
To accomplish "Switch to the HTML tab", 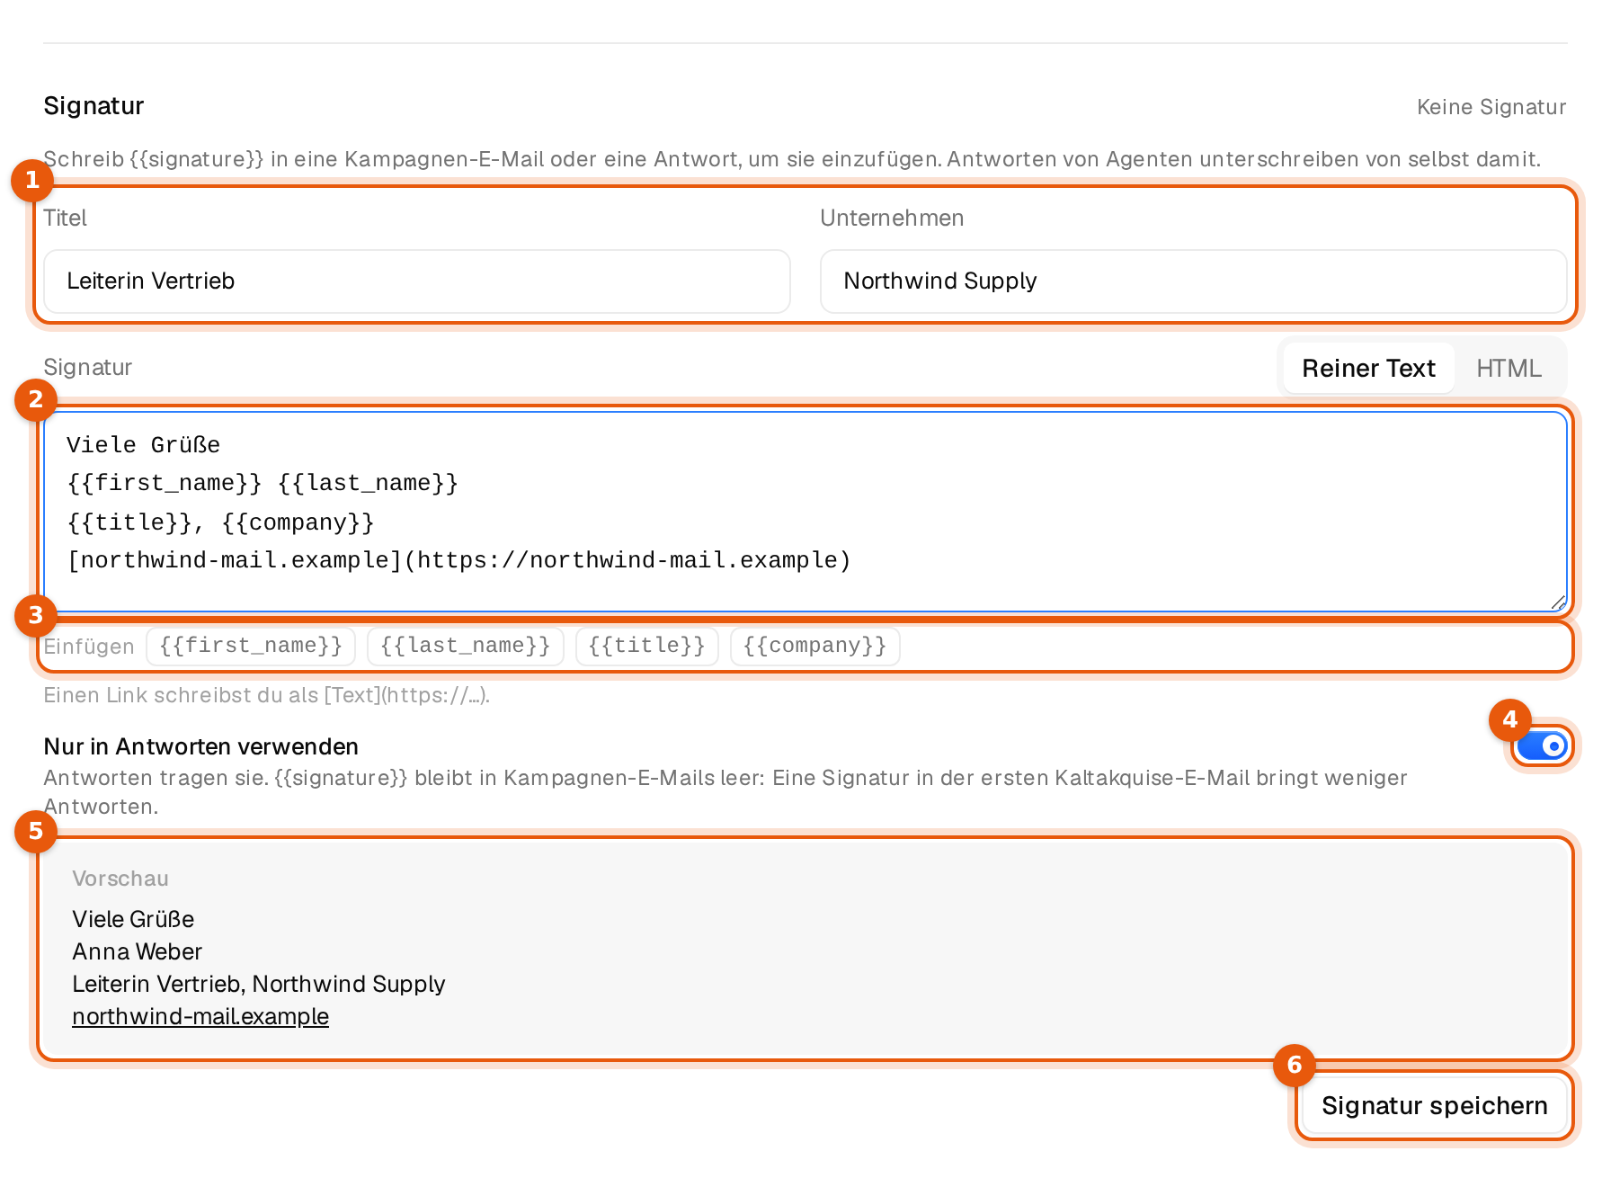I will pos(1509,368).
